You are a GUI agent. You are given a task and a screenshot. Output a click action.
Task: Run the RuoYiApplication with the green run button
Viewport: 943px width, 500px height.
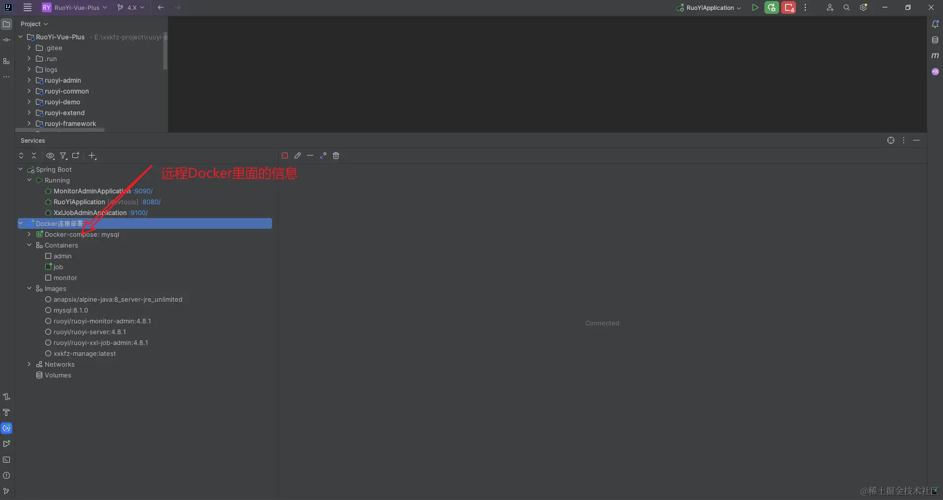tap(756, 7)
